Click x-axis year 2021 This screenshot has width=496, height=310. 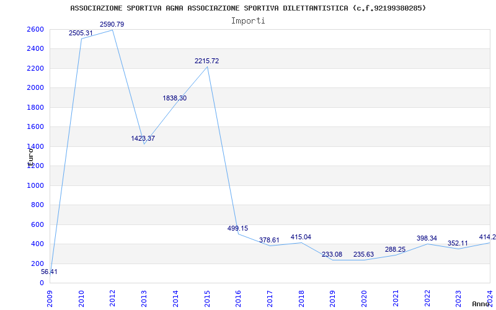pos(396,298)
